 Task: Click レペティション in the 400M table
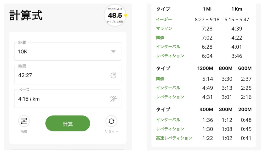[170, 129]
